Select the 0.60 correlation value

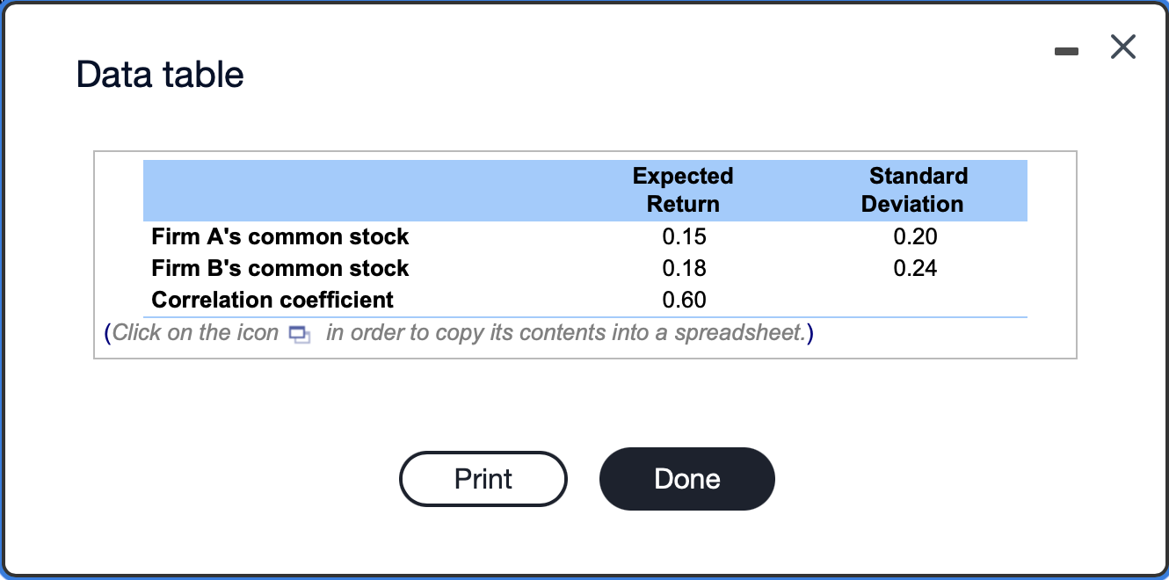click(x=684, y=300)
